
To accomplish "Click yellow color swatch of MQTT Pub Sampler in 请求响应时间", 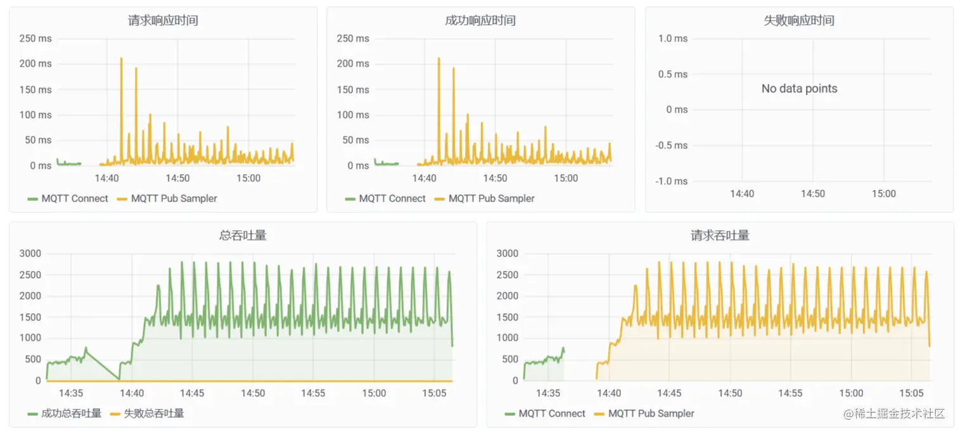I will [x=122, y=199].
